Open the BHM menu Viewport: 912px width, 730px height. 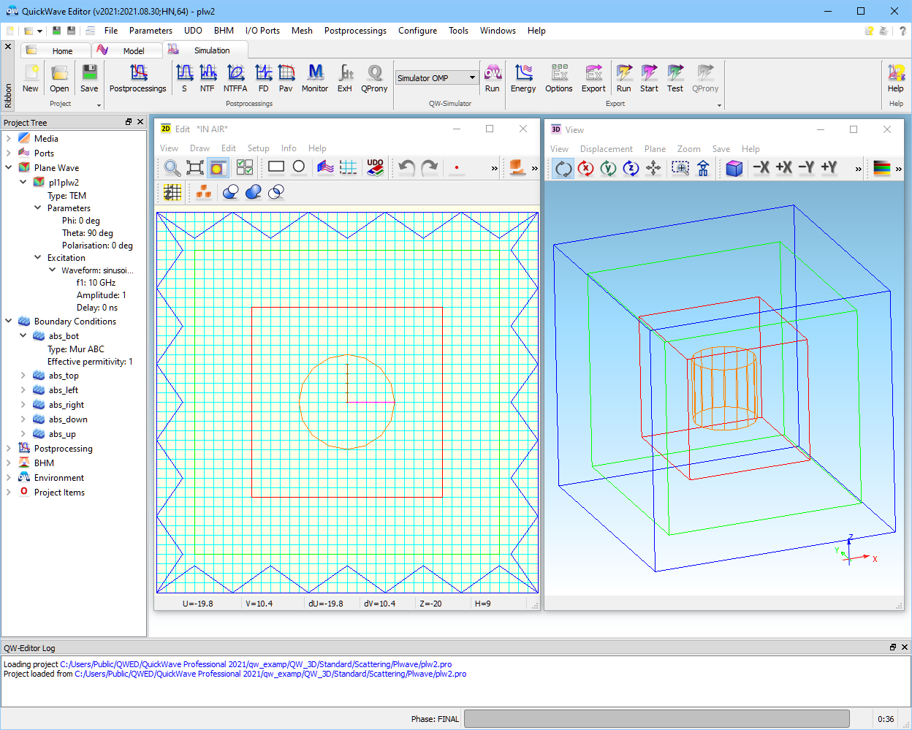tap(224, 31)
